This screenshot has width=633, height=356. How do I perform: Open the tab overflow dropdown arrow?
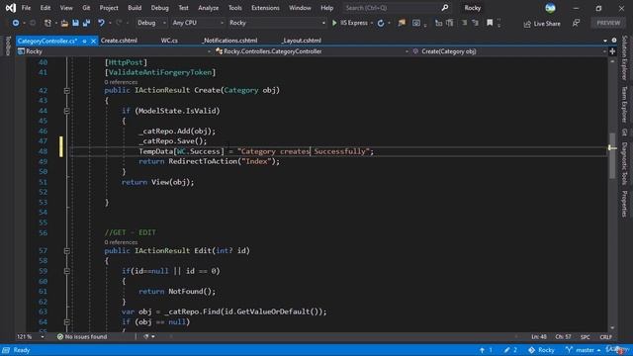(x=605, y=41)
